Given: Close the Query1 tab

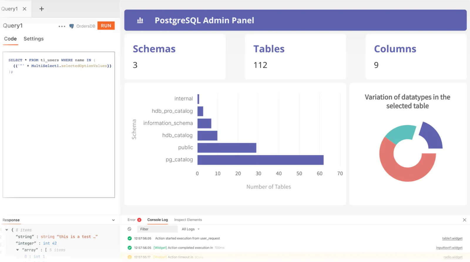Looking at the screenshot, I should (25, 9).
